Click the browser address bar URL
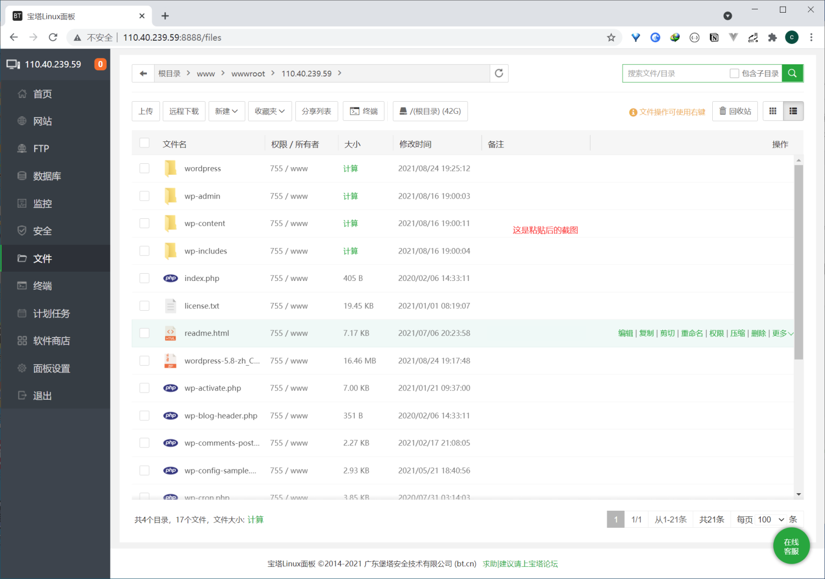 172,37
